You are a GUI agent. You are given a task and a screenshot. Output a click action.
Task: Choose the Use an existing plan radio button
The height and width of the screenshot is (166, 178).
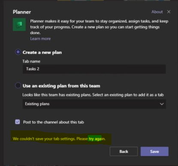point(18,86)
